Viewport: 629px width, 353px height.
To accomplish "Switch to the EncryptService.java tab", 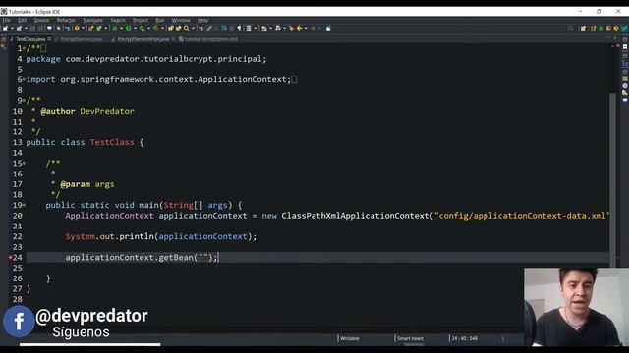I will [x=82, y=39].
